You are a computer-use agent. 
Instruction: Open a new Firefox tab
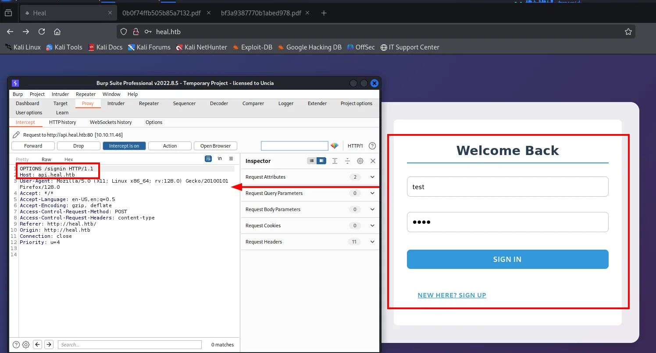pos(324,13)
